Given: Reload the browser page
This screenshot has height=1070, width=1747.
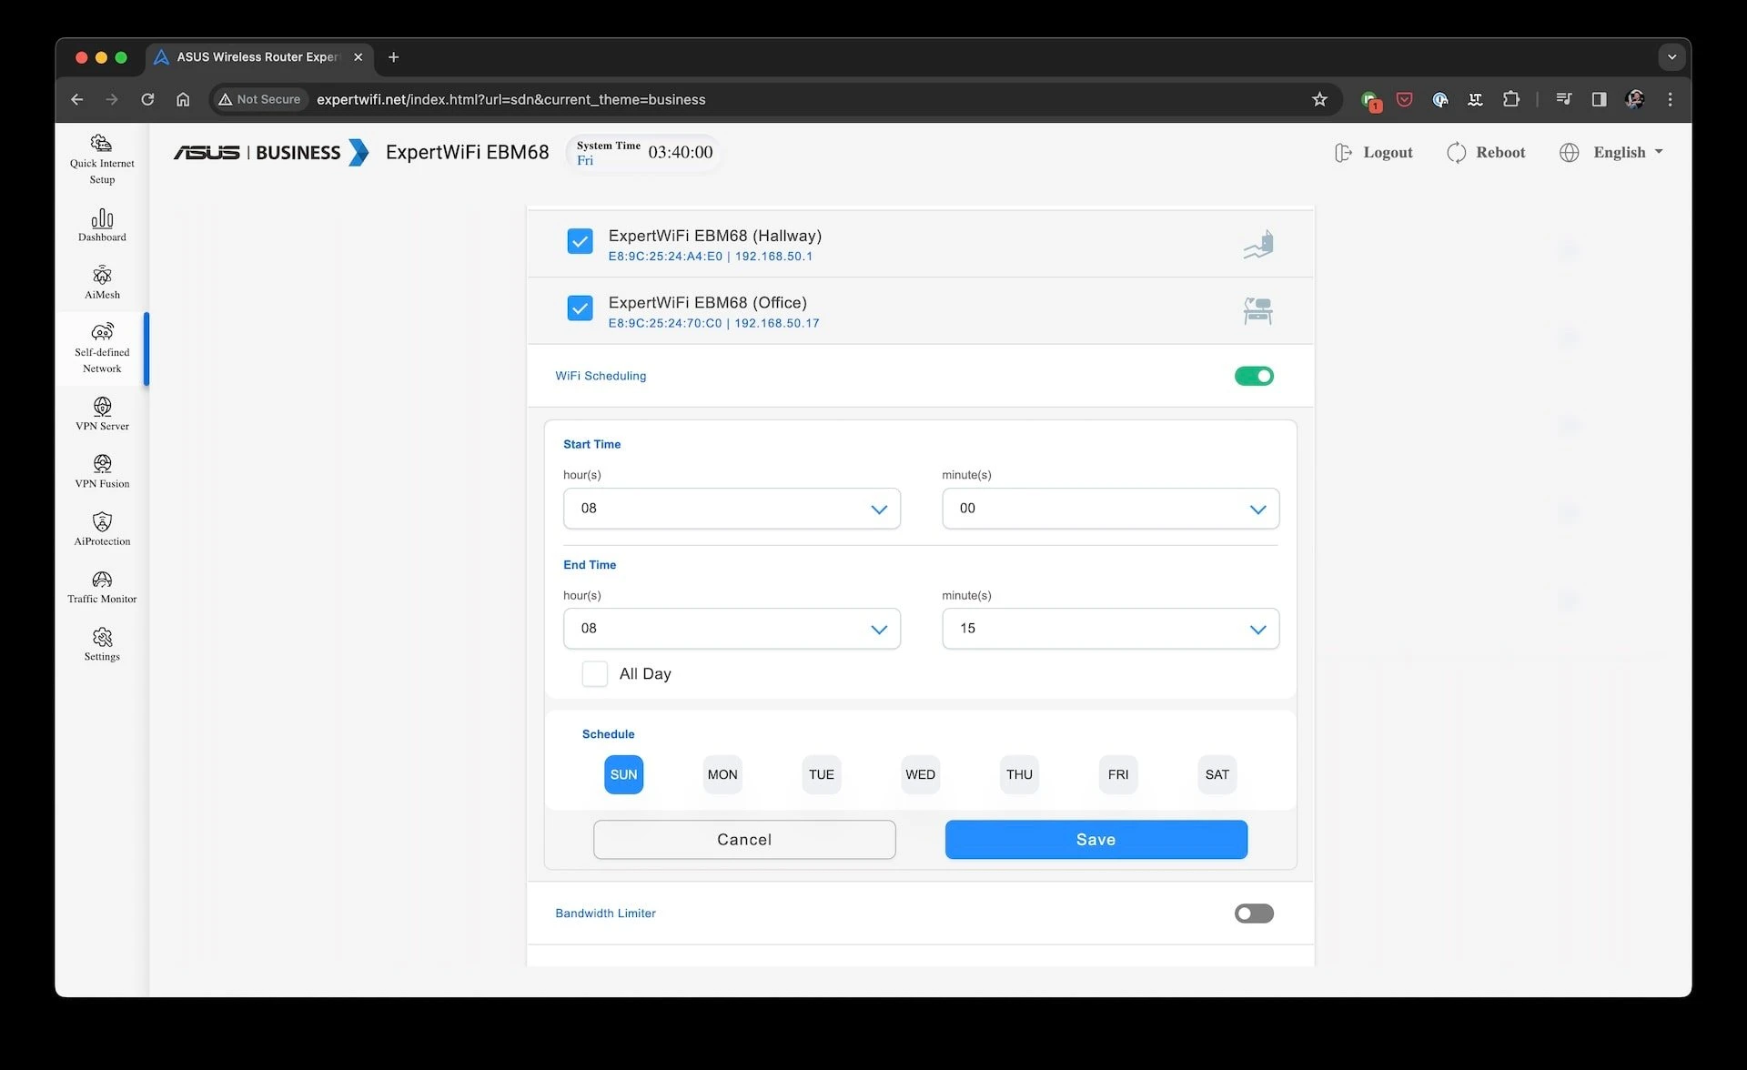Looking at the screenshot, I should click(147, 99).
